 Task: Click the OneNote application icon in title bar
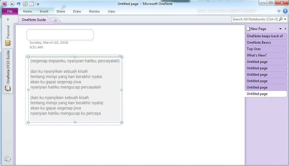pyautogui.click(x=4, y=4)
